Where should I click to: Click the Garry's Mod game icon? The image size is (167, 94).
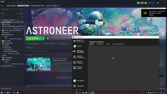coord(3,41)
